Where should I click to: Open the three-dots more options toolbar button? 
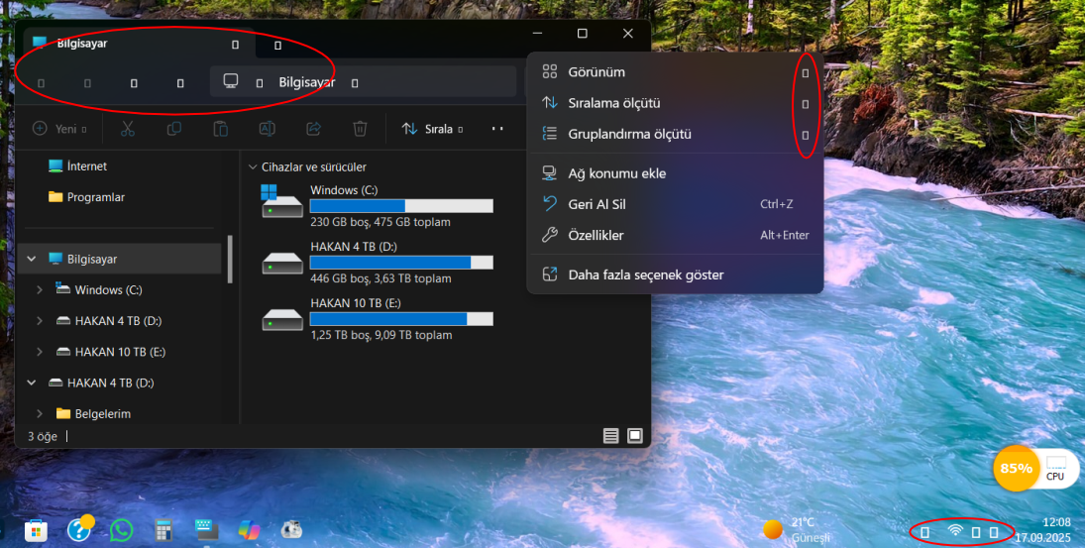tap(496, 129)
